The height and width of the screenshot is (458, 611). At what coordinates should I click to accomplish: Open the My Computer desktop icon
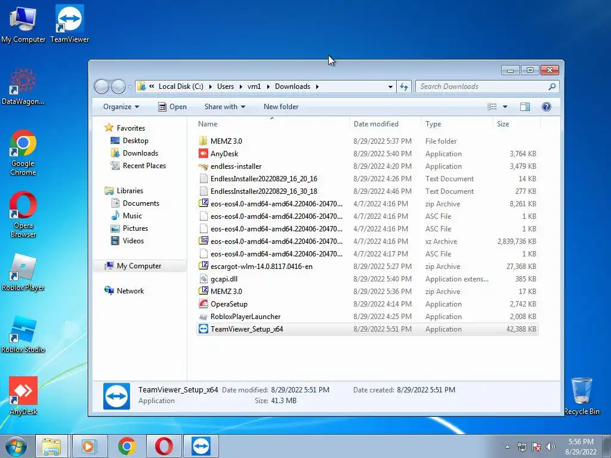[23, 24]
